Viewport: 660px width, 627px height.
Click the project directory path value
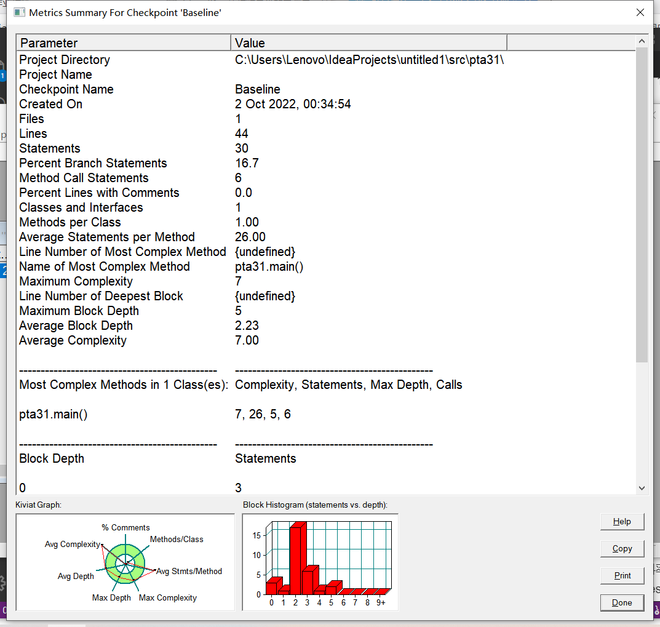tap(369, 60)
